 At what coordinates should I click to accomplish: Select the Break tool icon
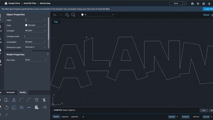[x=29, y=107]
